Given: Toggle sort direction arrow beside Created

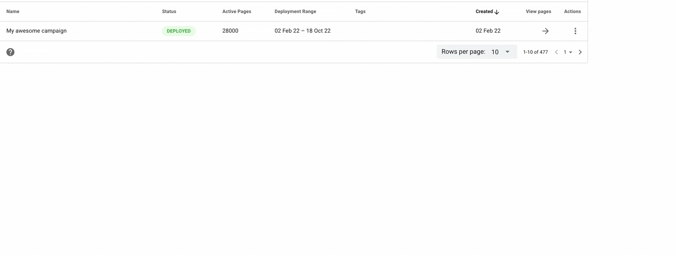Looking at the screenshot, I should coord(497,12).
